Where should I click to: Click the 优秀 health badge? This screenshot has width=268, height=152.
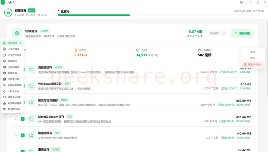[31, 11]
